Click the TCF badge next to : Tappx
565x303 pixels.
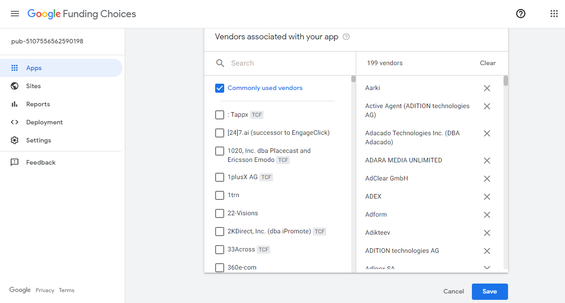257,115
